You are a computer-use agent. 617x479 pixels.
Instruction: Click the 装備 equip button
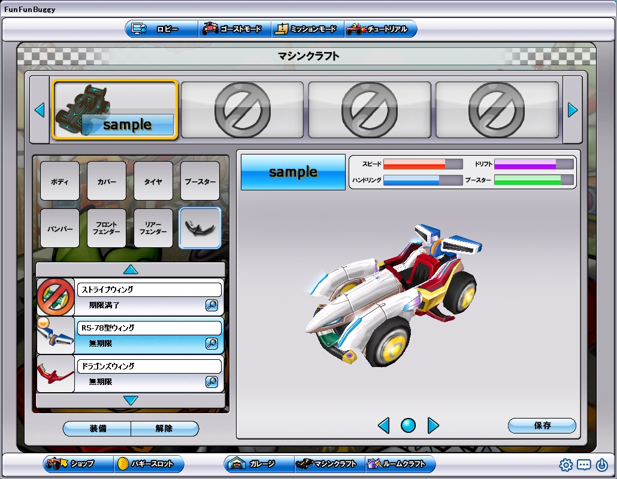click(97, 428)
